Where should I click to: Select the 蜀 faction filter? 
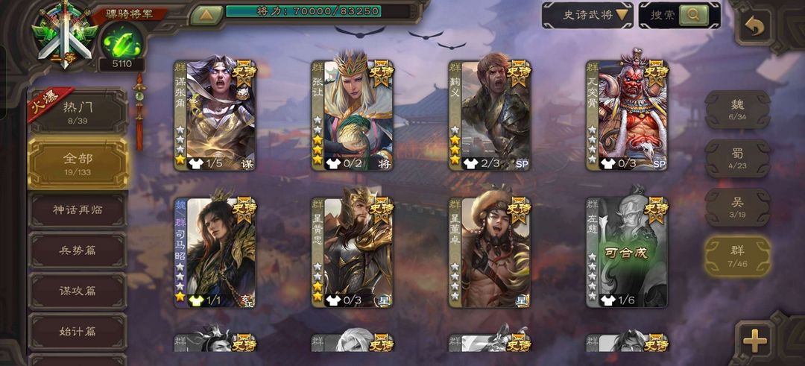pyautogui.click(x=738, y=159)
